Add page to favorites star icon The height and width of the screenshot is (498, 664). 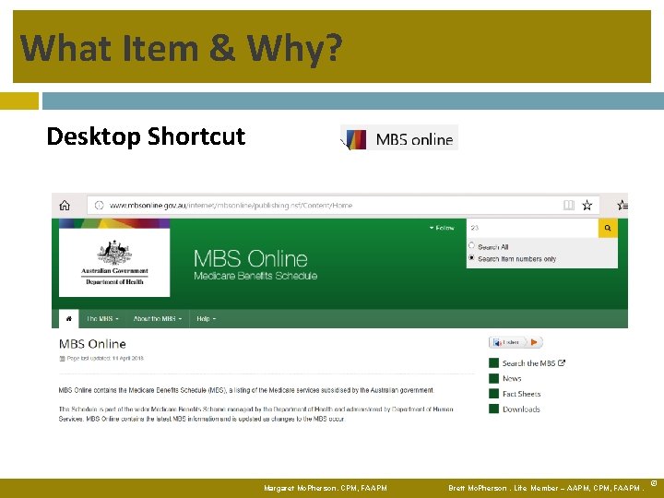(x=587, y=206)
